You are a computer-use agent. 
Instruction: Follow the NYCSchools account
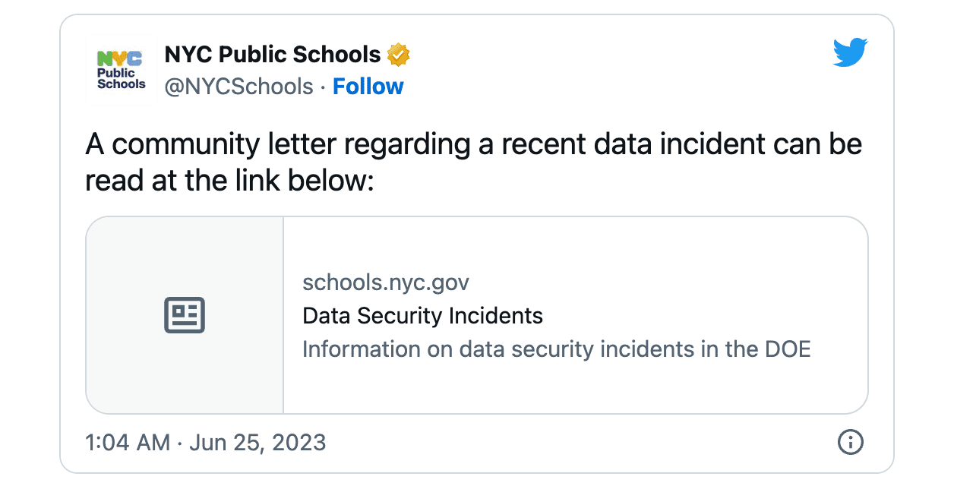coord(368,87)
